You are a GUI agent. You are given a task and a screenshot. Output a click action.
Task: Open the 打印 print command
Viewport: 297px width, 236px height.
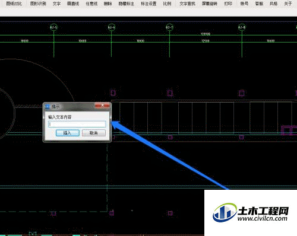228,4
